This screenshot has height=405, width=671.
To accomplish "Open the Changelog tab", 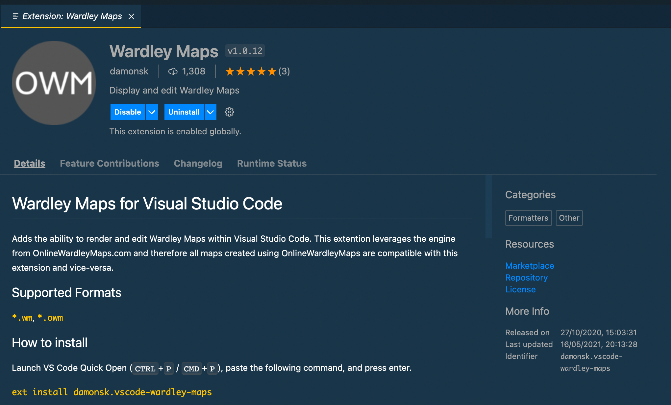I will coord(198,163).
